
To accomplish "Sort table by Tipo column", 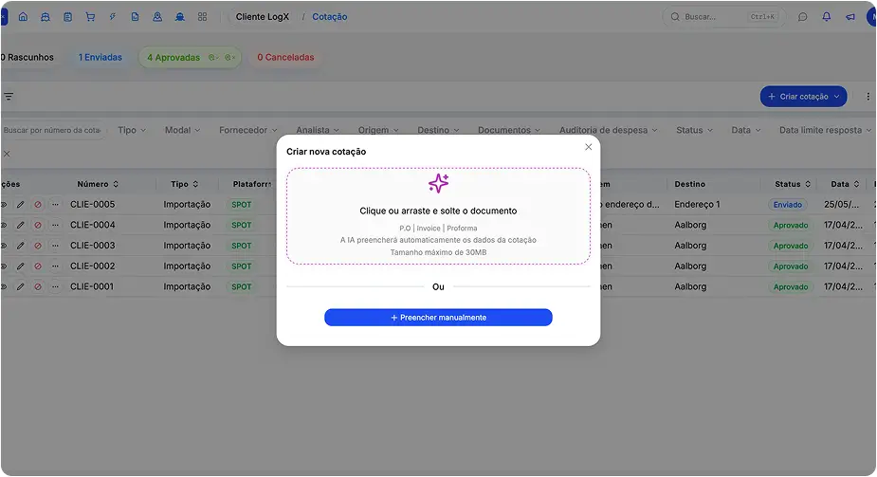I will pyautogui.click(x=185, y=184).
